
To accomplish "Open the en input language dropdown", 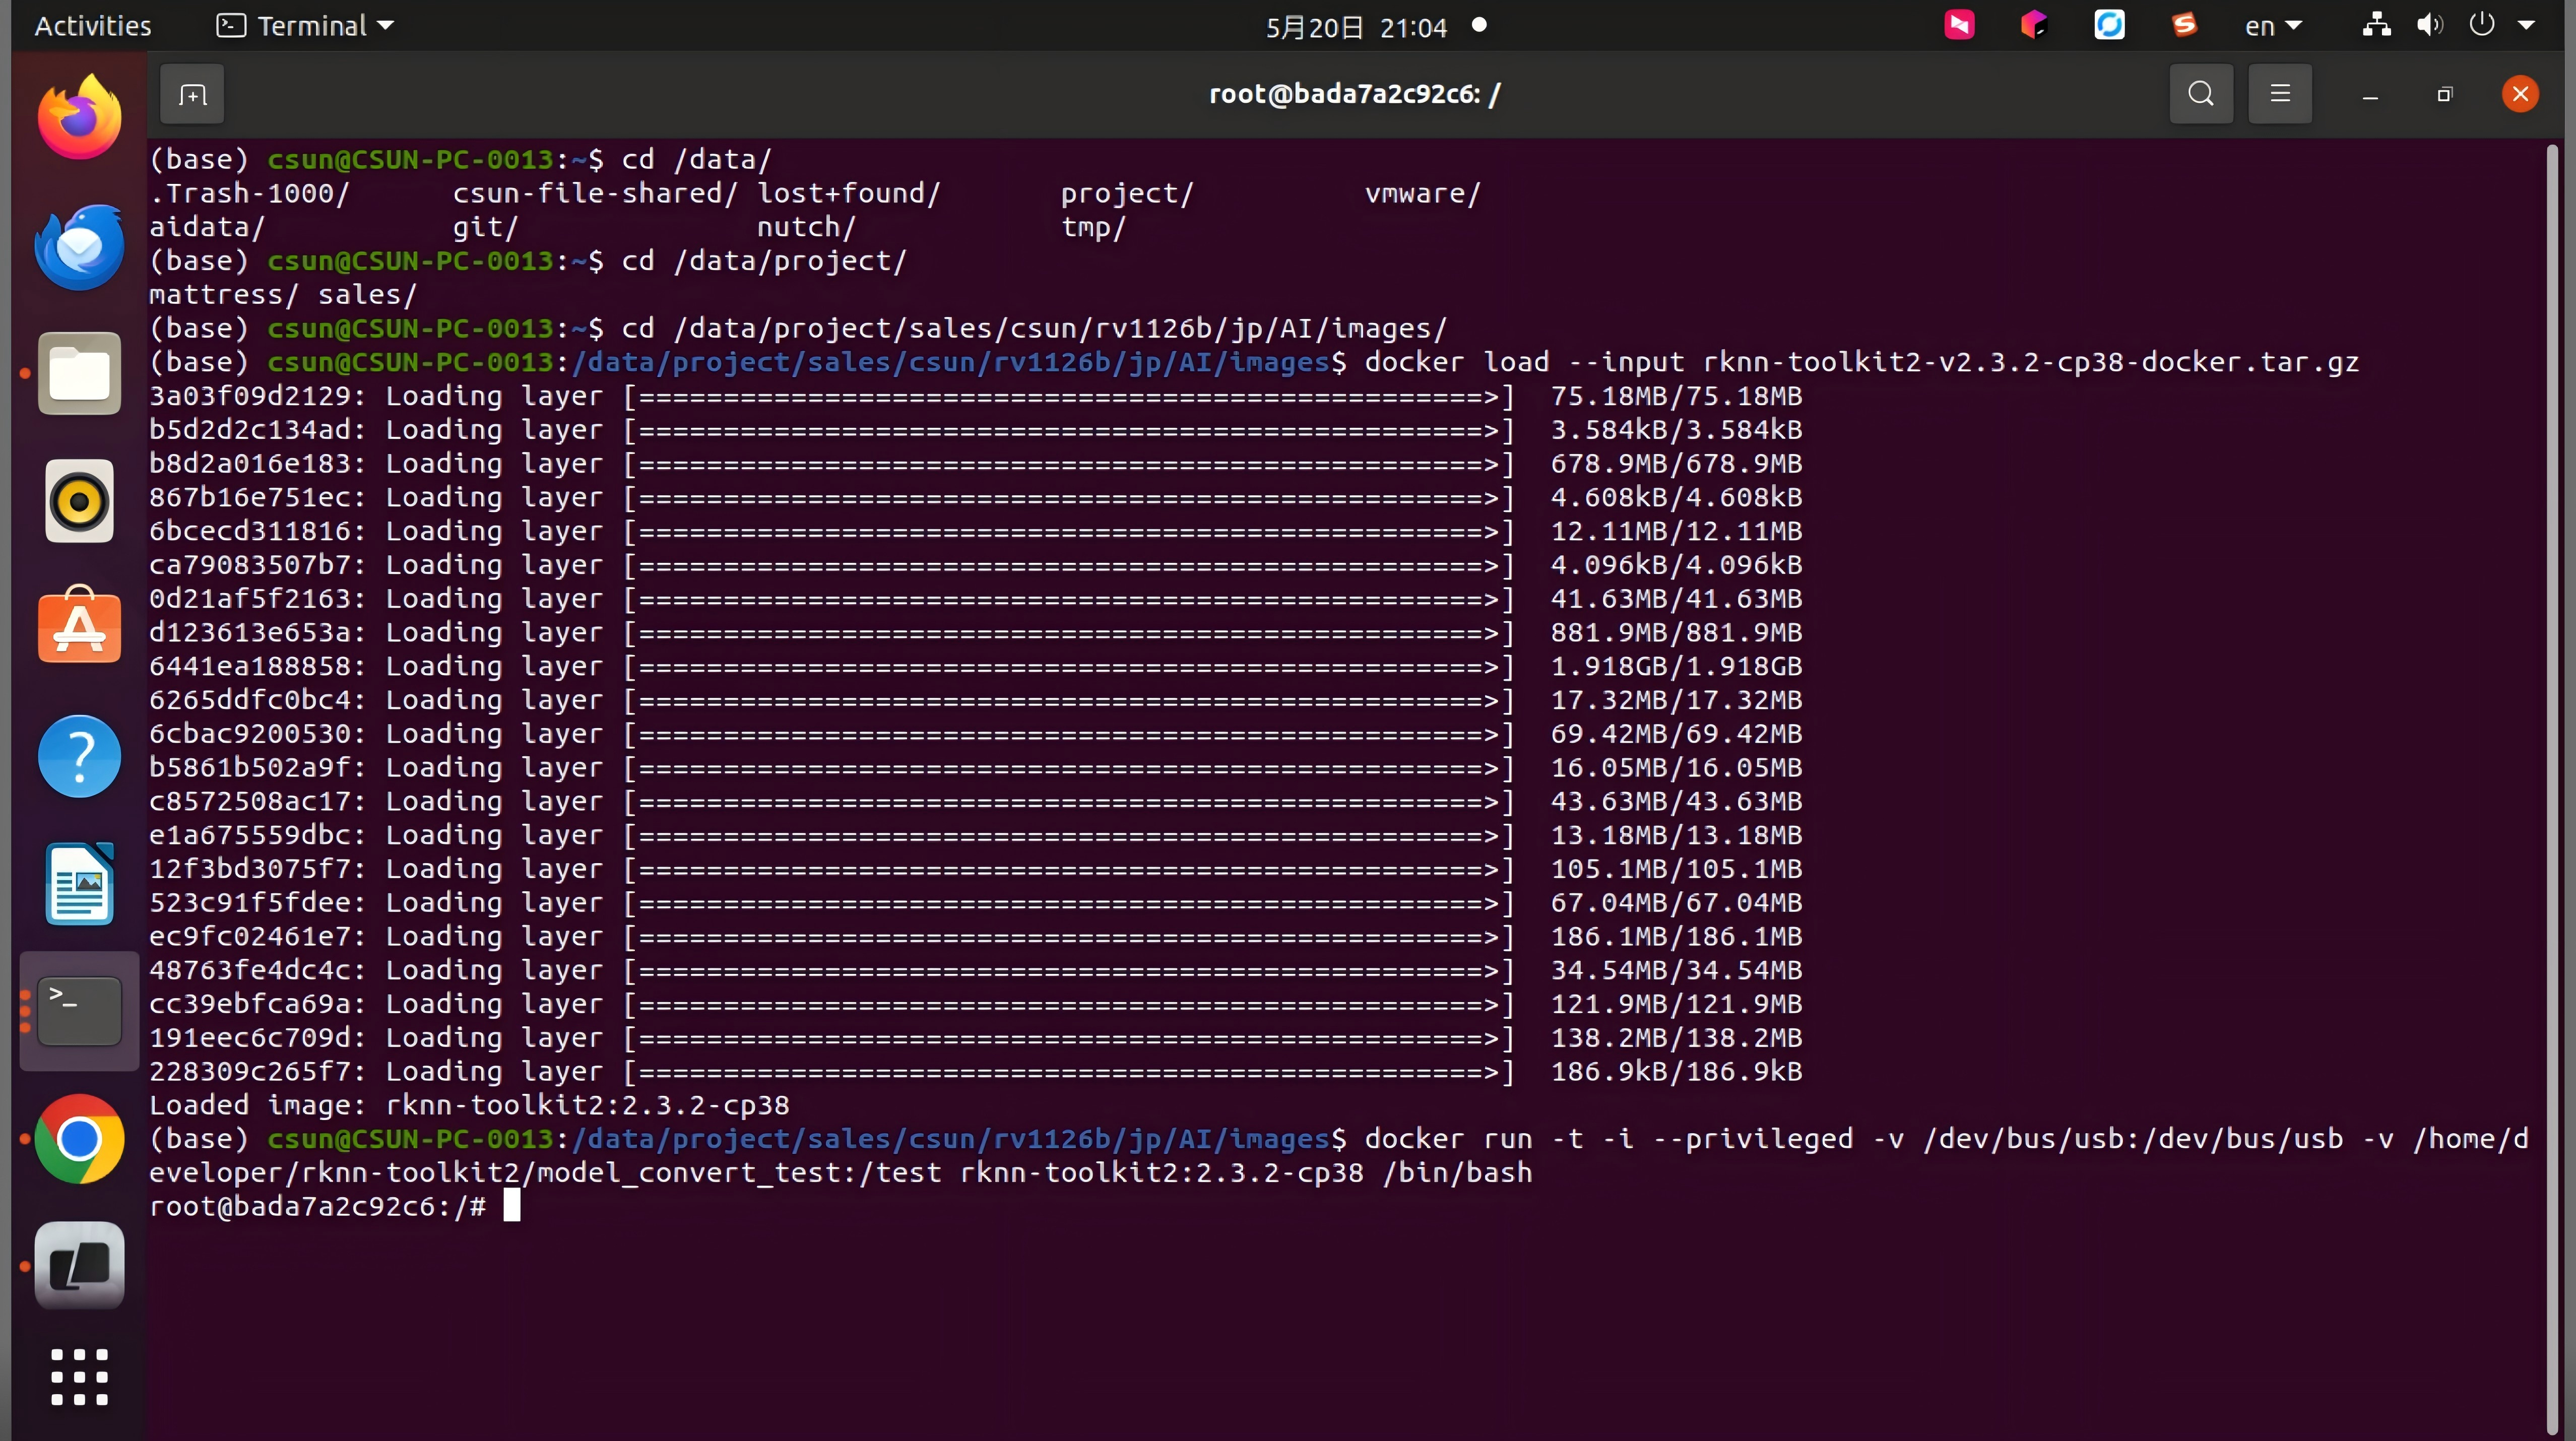I will [x=2273, y=26].
